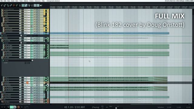Click the green Play transport button
Image resolution: width=194 pixels, height=109 pixels.
(12, 107)
